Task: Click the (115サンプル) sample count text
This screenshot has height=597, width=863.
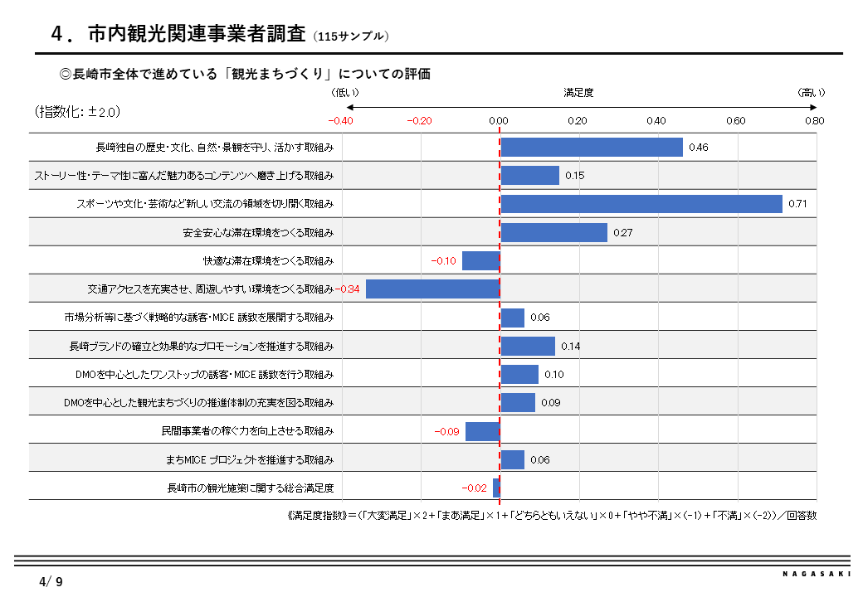Action: pos(351,36)
